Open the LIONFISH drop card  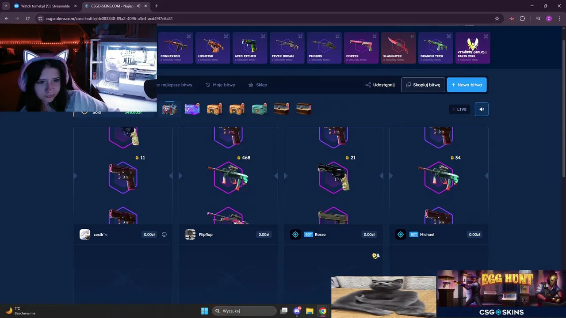(x=213, y=48)
